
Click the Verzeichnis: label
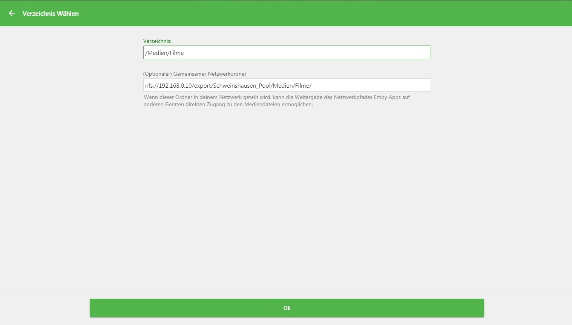tap(157, 41)
